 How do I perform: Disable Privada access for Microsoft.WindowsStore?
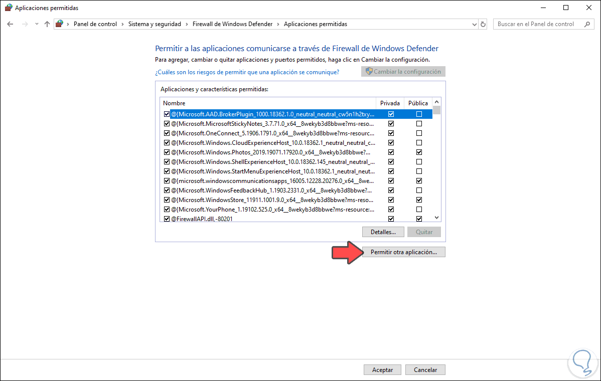(x=390, y=200)
